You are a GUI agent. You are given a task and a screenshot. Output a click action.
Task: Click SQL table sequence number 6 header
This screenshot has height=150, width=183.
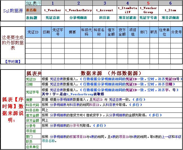170,3
